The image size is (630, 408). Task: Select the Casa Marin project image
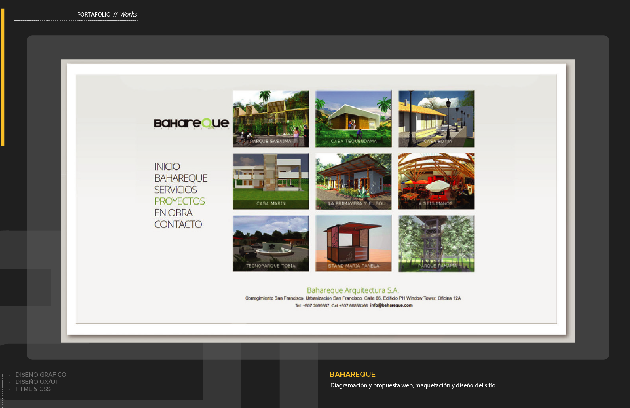pyautogui.click(x=271, y=181)
